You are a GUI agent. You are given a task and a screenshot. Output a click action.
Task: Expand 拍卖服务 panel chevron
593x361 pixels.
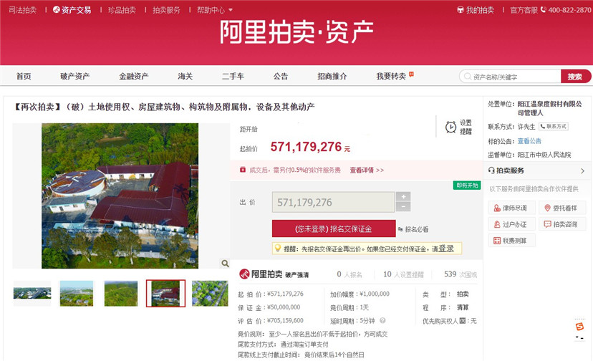pyautogui.click(x=583, y=171)
